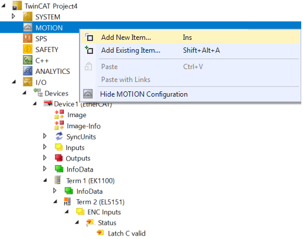Collapse the Term 2 (EL5151) node

(56, 202)
